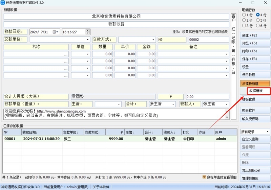
Task: Click the receipt number field 00002
Action: tap(209, 40)
